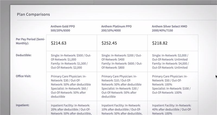Click the $218.82 price cell
The image size is (217, 115).
173,43
